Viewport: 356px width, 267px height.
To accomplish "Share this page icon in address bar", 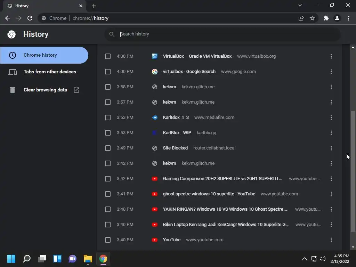I will pyautogui.click(x=301, y=18).
